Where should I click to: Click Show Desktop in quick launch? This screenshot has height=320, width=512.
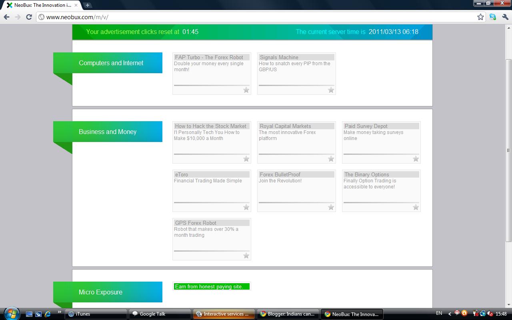(x=29, y=314)
